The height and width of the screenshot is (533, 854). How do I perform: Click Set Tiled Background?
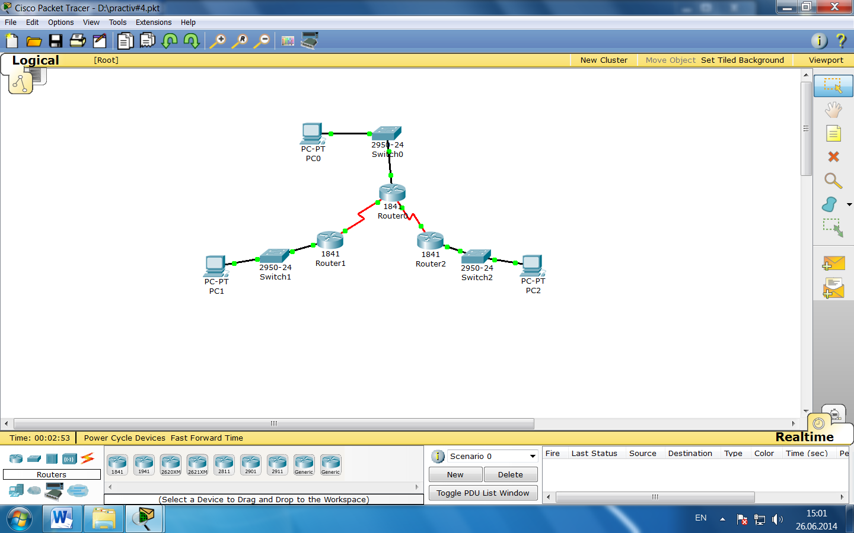tap(743, 60)
